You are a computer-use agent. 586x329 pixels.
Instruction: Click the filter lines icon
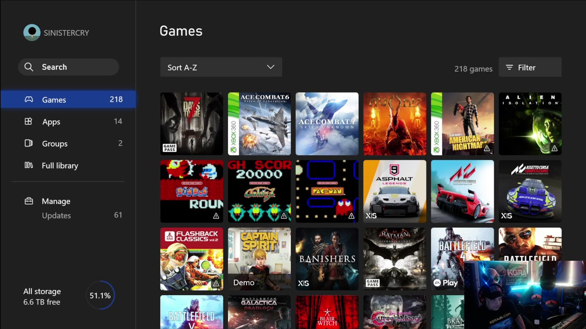point(509,68)
